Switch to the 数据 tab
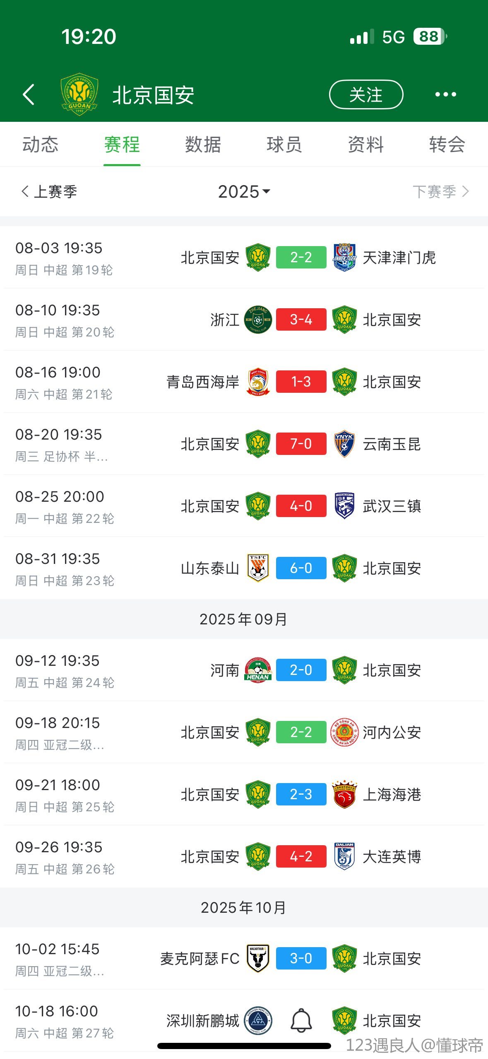 pos(203,145)
